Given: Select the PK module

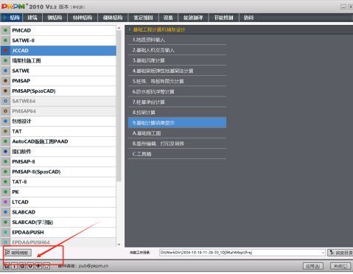Looking at the screenshot, I should [x=58, y=192].
